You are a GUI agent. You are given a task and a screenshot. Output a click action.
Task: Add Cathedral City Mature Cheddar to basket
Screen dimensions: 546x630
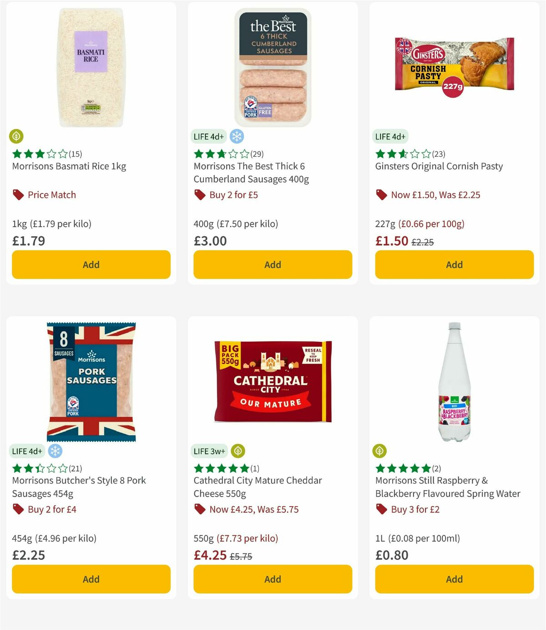coord(272,579)
